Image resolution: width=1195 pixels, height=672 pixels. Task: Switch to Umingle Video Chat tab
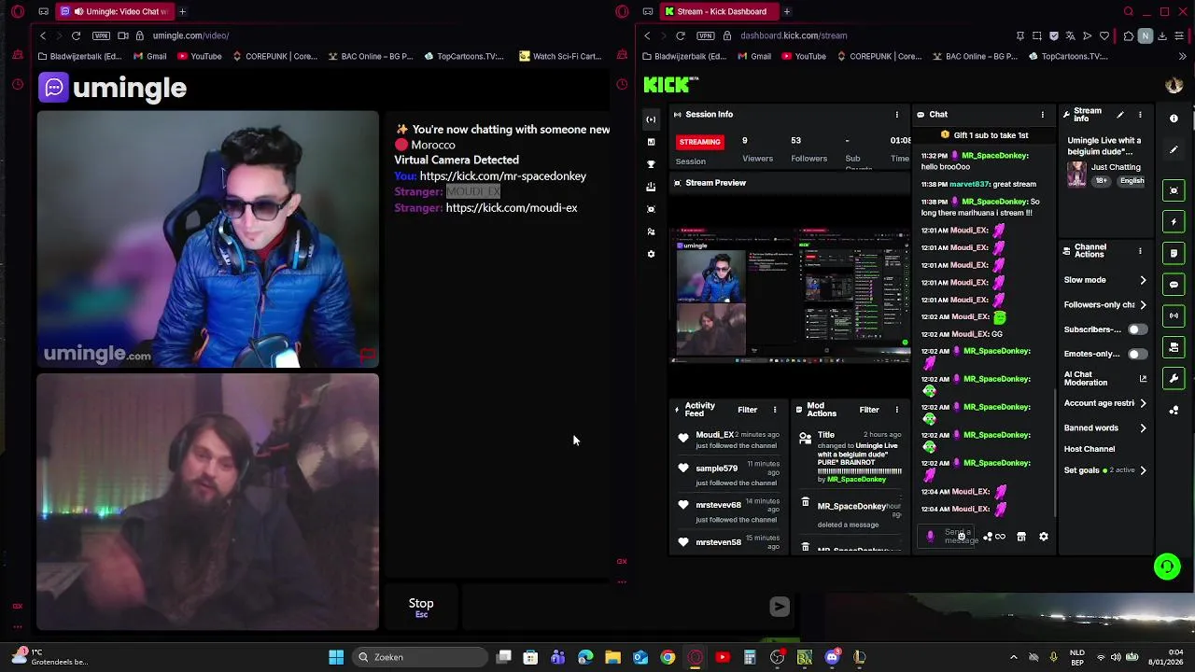point(114,11)
